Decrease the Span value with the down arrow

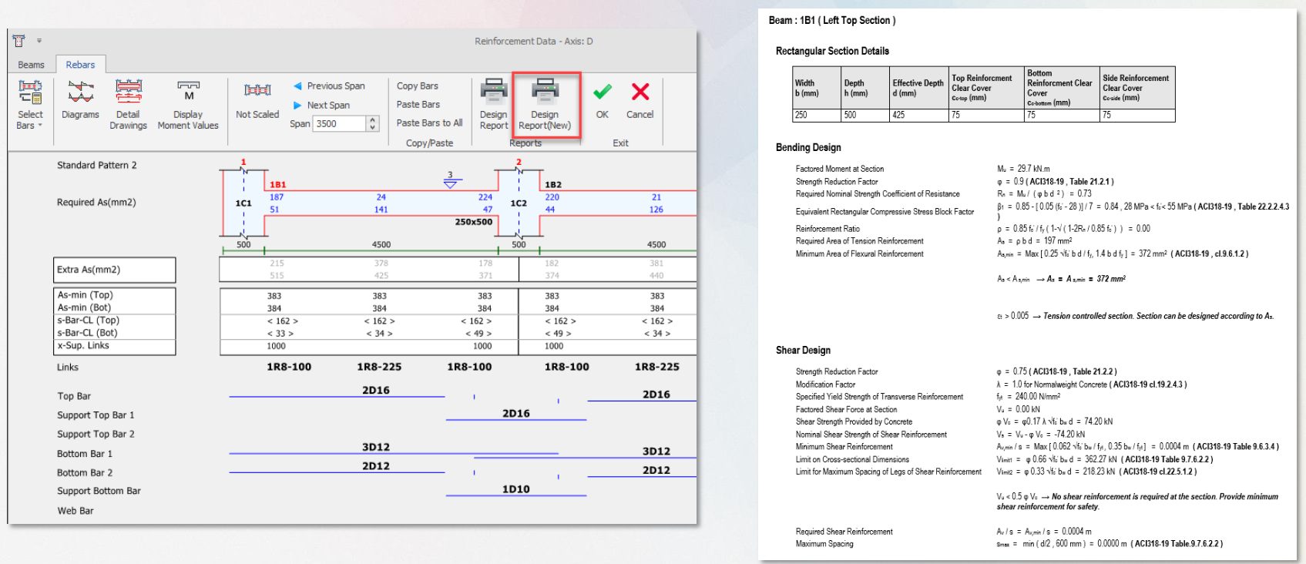[x=373, y=127]
